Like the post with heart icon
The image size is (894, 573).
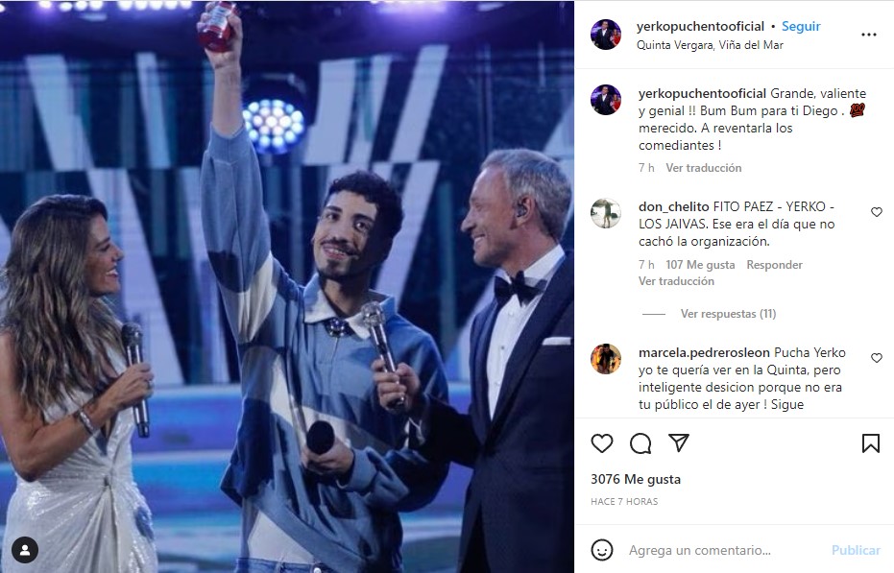pyautogui.click(x=601, y=443)
